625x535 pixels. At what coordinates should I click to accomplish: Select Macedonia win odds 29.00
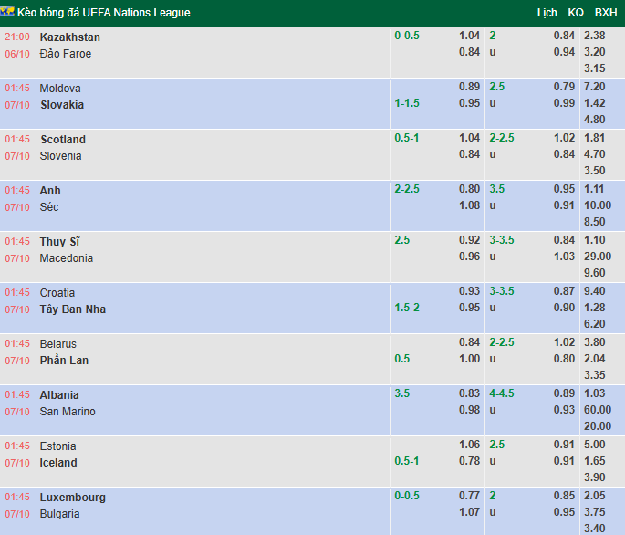coord(598,257)
